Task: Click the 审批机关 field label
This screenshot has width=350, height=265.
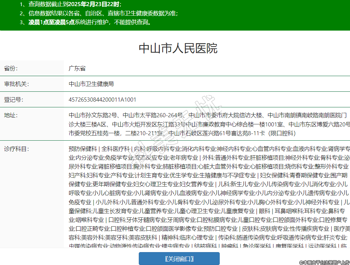Action: click(x=16, y=84)
